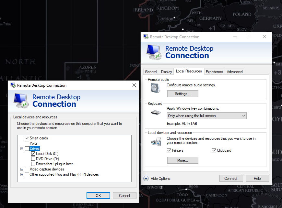The width and height of the screenshot is (282, 208).
Task: Toggle the Smart cards checkbox
Action: pos(27,138)
